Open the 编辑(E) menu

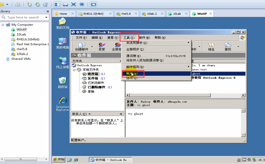(97, 38)
